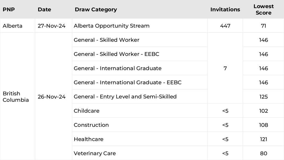Click the British Columbia province cell

[x=16, y=97]
